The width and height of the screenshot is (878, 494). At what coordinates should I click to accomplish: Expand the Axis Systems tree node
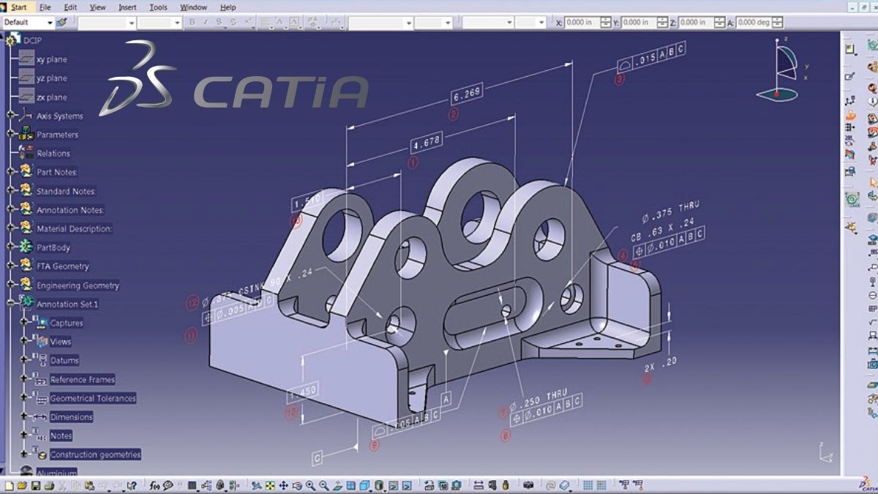tap(10, 114)
